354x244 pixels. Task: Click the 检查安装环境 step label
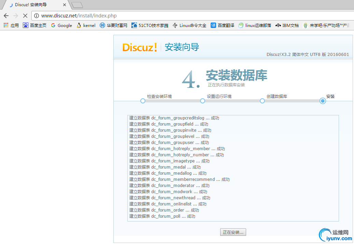pyautogui.click(x=159, y=96)
